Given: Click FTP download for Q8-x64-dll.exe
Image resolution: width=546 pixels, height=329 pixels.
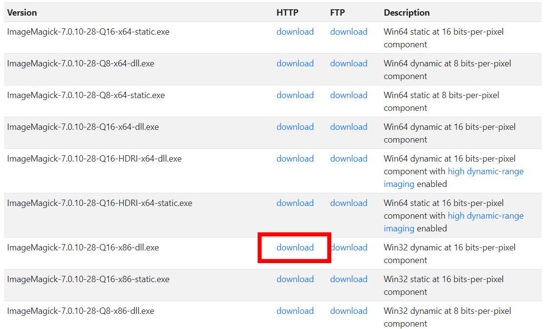Looking at the screenshot, I should pos(348,63).
